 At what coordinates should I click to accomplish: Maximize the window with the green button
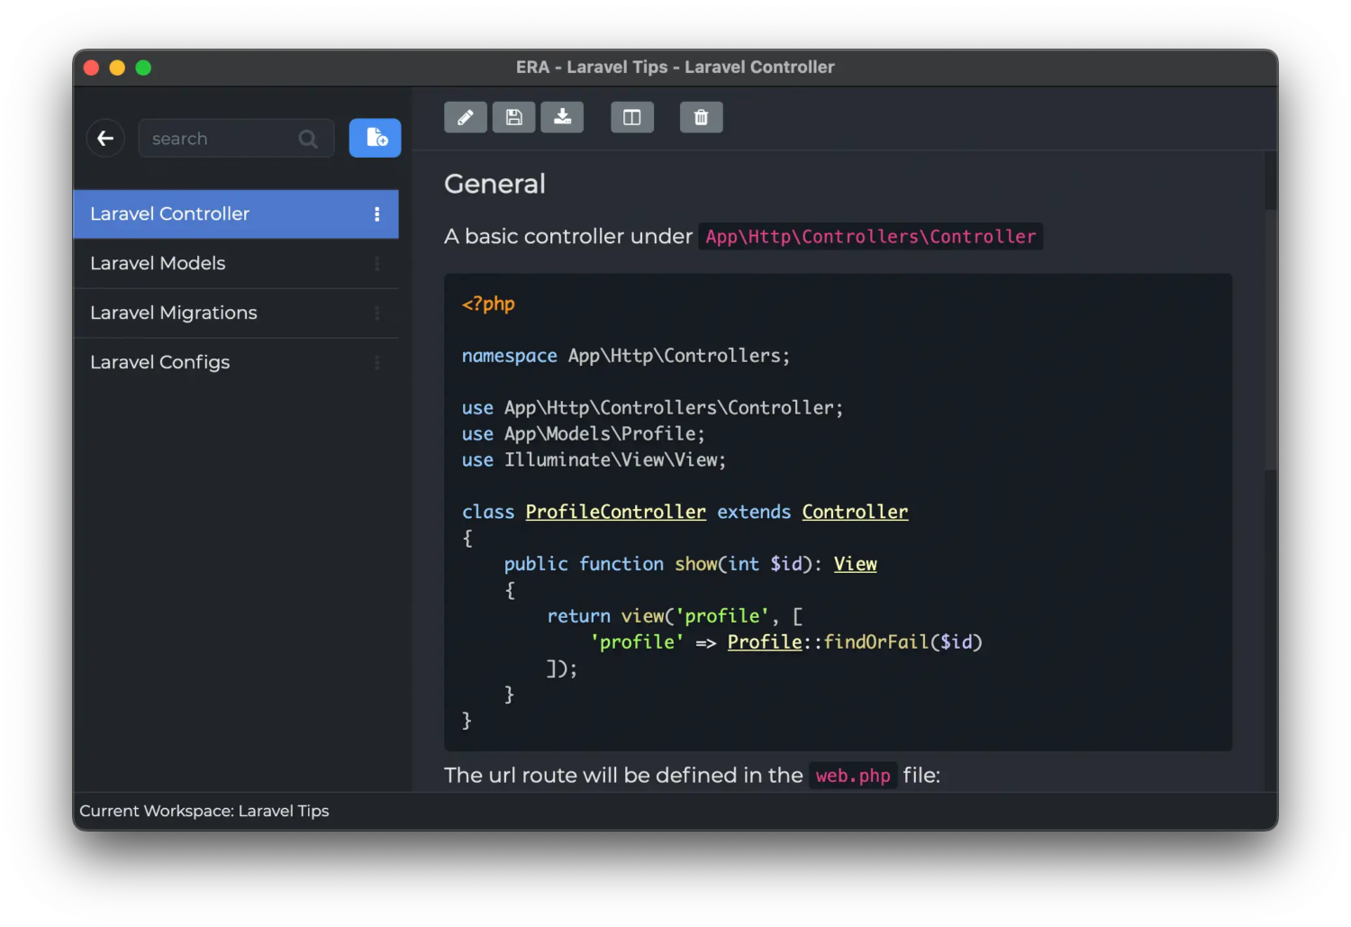click(143, 68)
